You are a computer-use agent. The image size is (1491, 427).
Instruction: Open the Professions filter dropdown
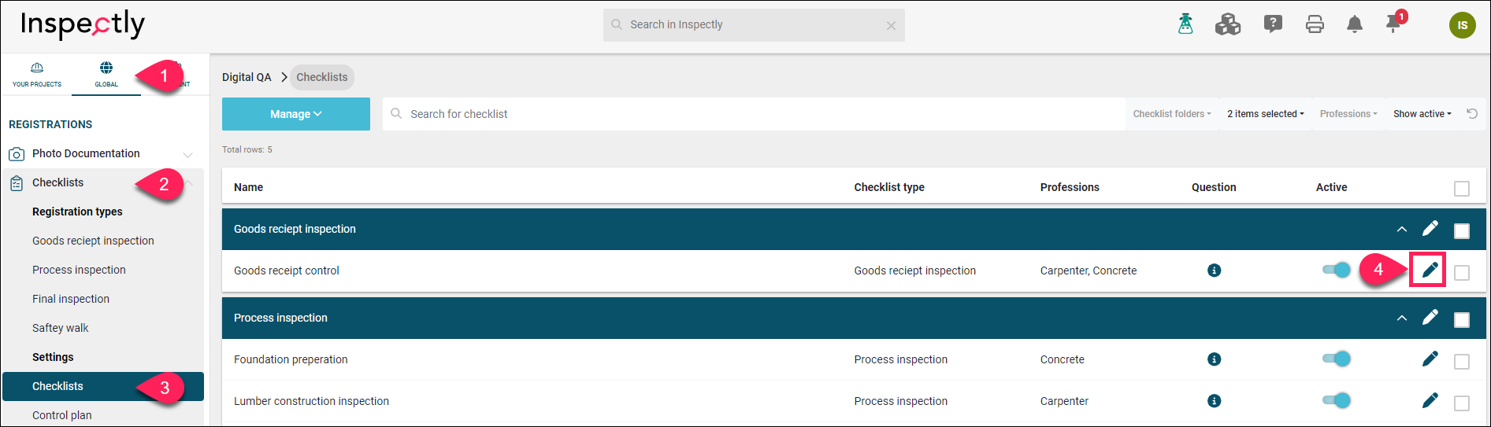tap(1348, 114)
